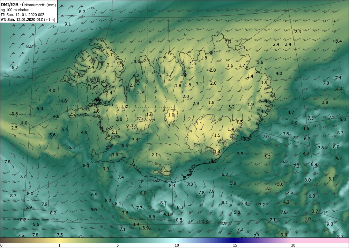Select the 8.9 value on the map

click(x=223, y=224)
